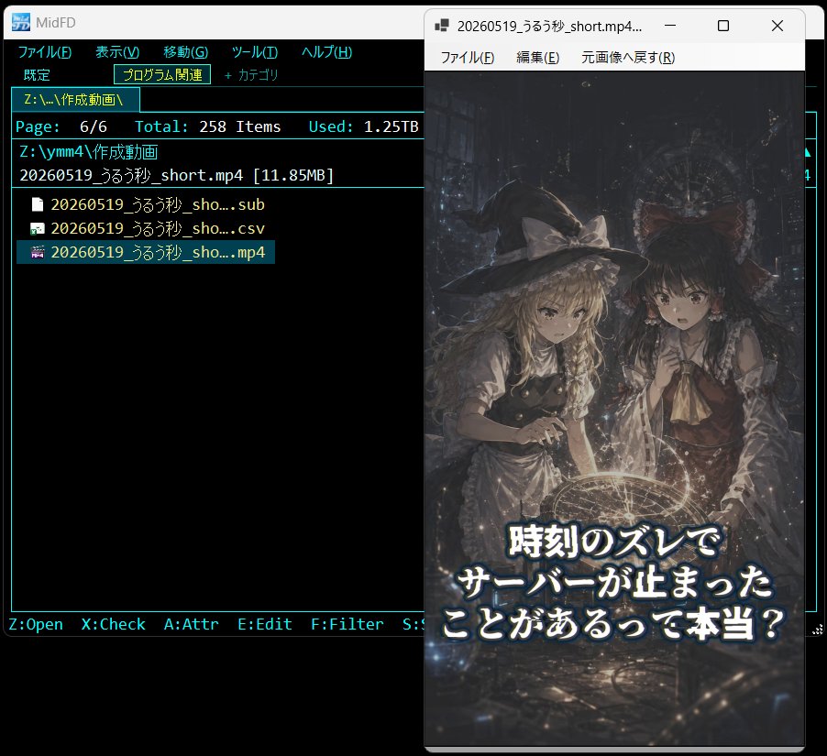This screenshot has height=756, width=827.
Task: Click the viewer window's title bar icon
Action: 441,26
